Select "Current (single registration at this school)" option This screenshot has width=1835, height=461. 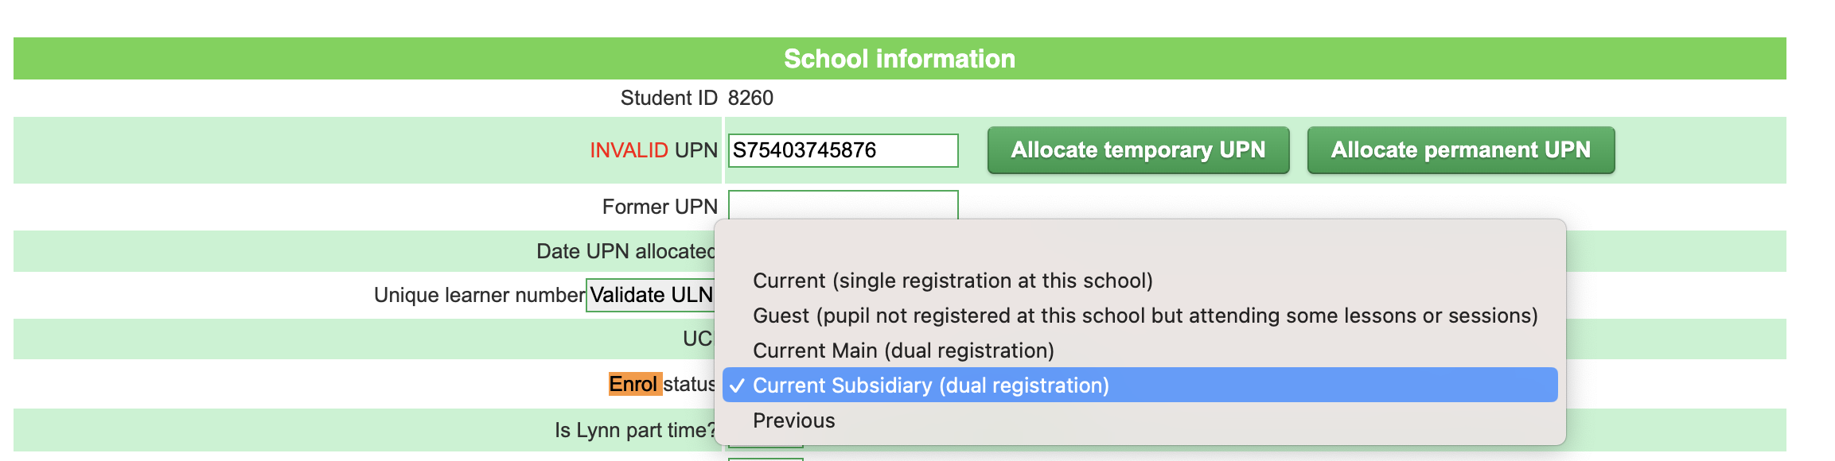click(952, 280)
